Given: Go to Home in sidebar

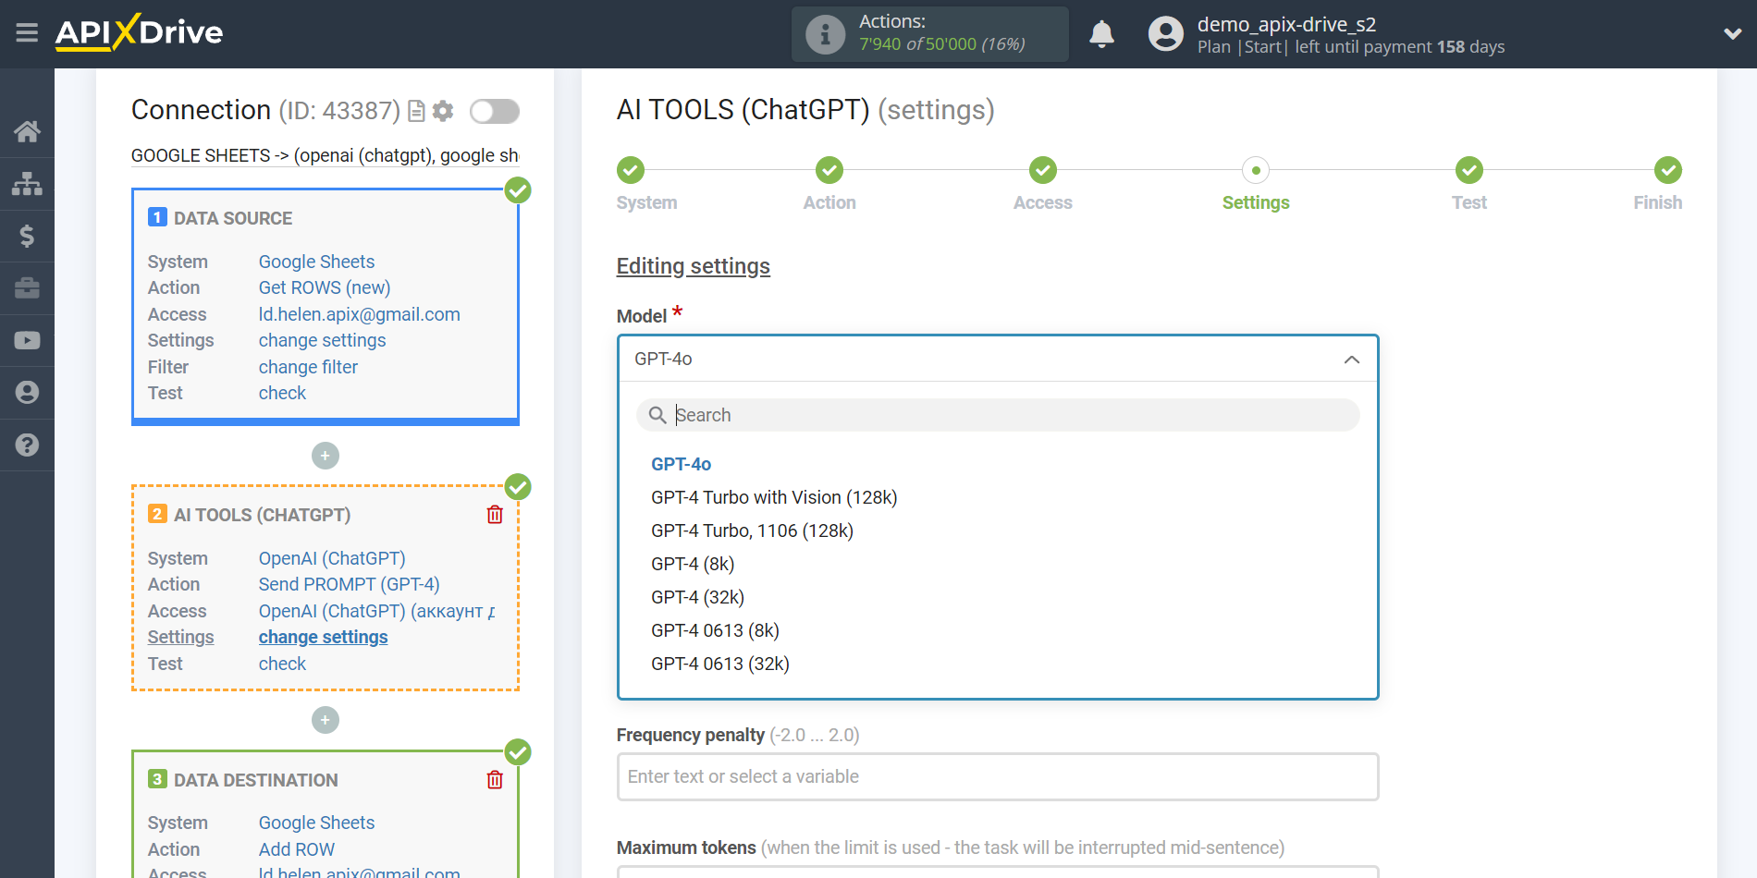Looking at the screenshot, I should pyautogui.click(x=27, y=131).
